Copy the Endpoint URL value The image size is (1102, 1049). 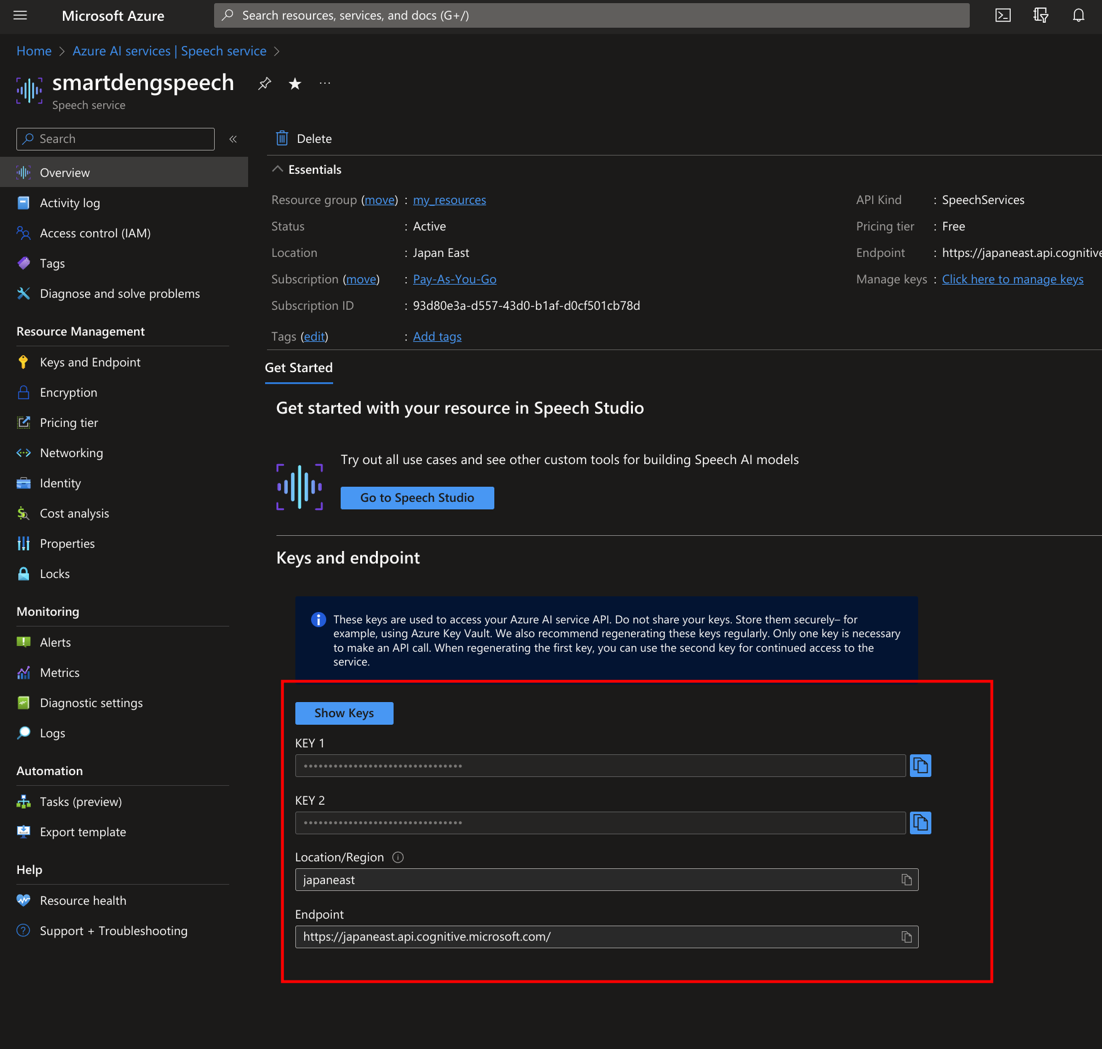pyautogui.click(x=907, y=937)
